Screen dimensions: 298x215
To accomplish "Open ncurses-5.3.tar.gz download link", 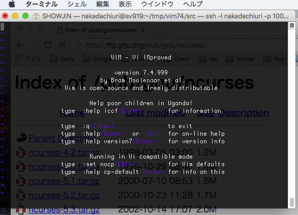I will click(64, 209).
